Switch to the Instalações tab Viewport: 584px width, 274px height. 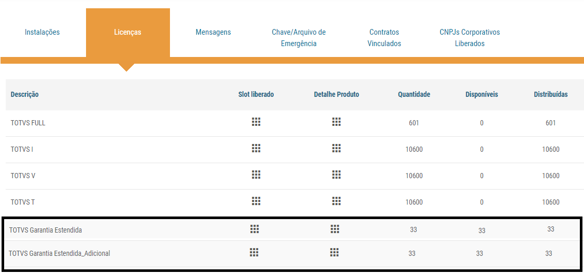point(42,32)
